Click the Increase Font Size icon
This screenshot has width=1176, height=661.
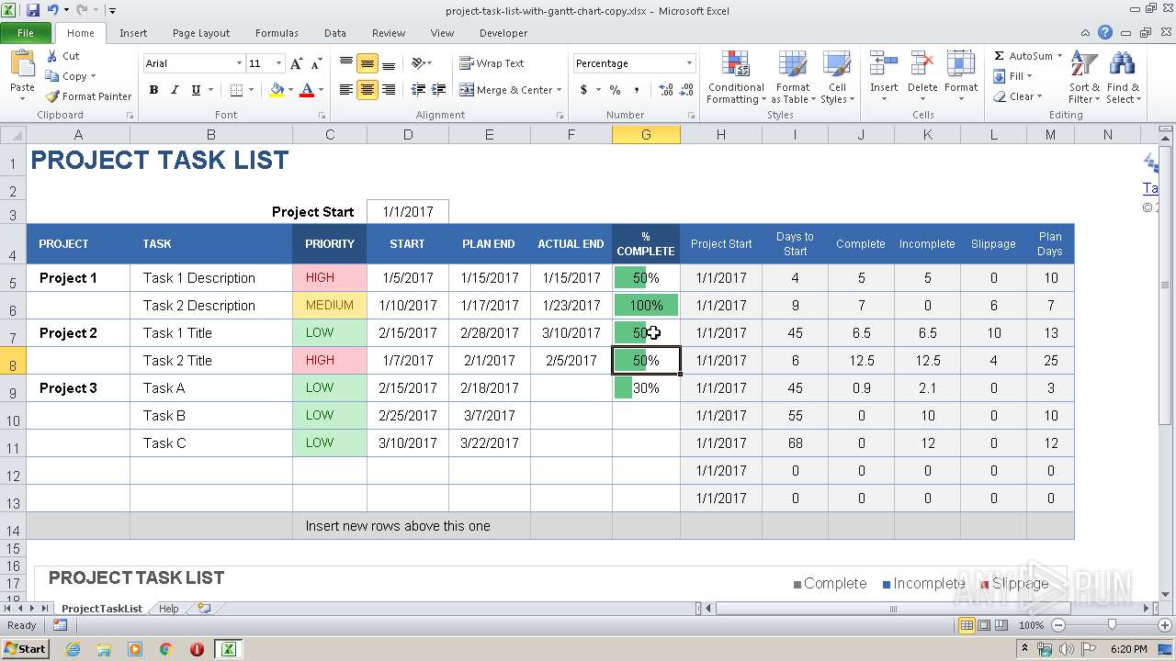(x=296, y=63)
